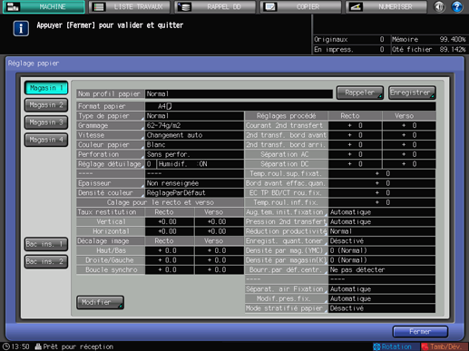Click Vertical Recto +0.00 value
The width and height of the screenshot is (469, 351).
[x=170, y=222]
